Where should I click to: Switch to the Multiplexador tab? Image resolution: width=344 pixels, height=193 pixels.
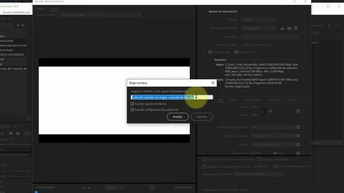[252, 100]
